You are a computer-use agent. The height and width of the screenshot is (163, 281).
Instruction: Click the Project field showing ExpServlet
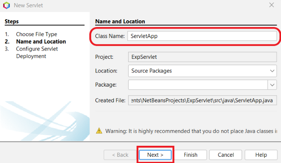tap(202, 57)
